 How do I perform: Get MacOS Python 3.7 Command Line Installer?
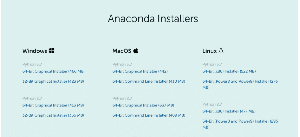click(x=149, y=81)
